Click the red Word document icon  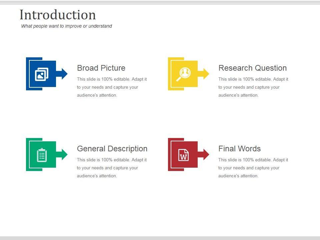pyautogui.click(x=183, y=155)
